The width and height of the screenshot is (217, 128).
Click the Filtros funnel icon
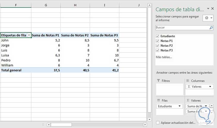158,81
